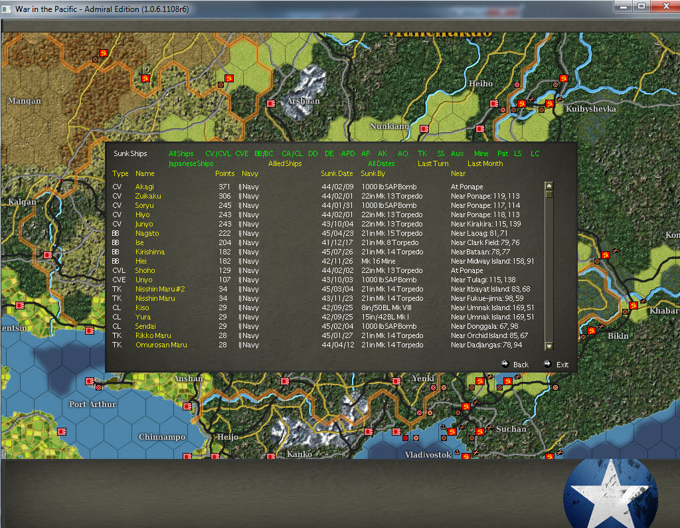680x528 pixels.
Task: Sort list by Name column header
Action: (x=144, y=173)
